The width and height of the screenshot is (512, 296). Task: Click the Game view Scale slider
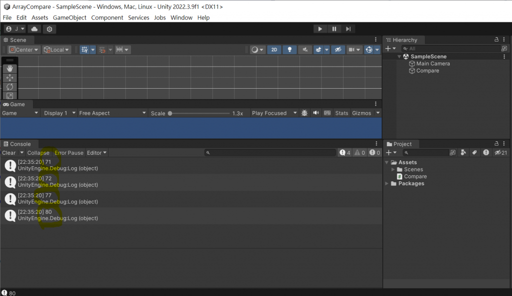199,113
